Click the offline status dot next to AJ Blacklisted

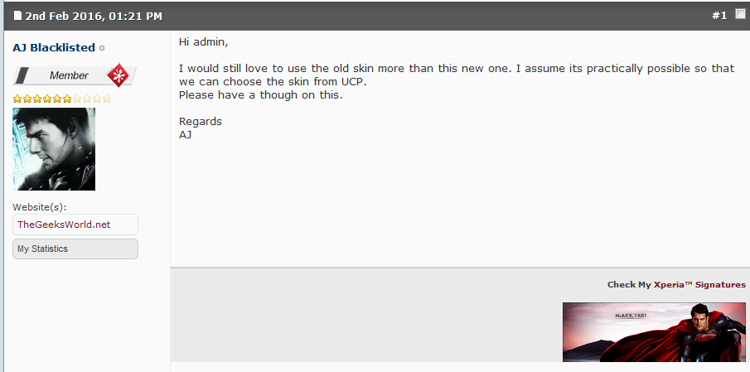102,49
